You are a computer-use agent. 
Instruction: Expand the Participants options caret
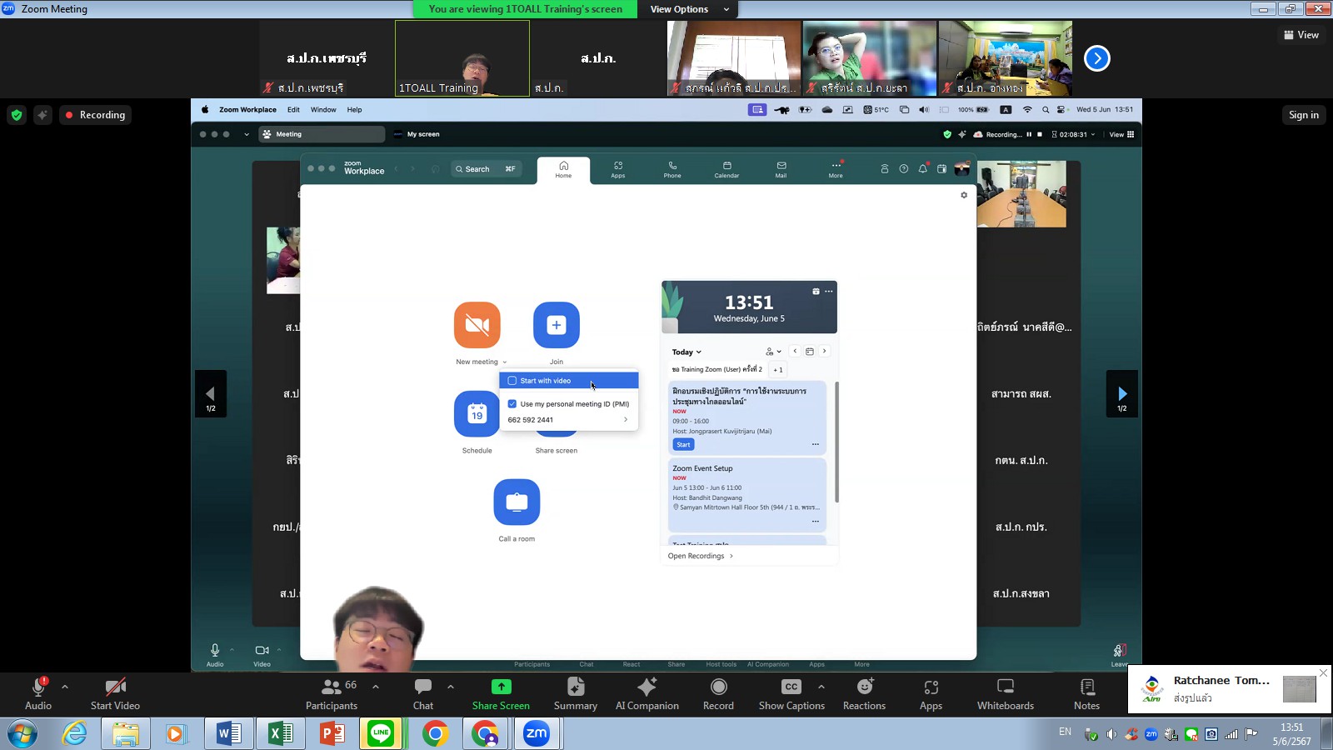pos(376,687)
